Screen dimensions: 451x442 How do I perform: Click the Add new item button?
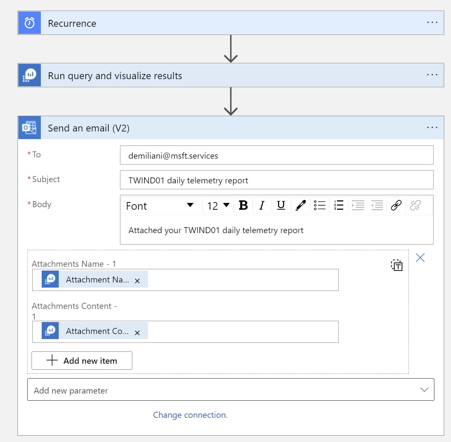(82, 361)
